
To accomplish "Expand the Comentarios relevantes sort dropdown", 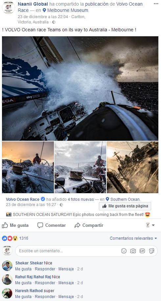I will click(133, 238).
